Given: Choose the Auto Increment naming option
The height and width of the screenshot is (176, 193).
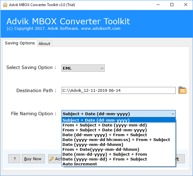Looking at the screenshot, I should [x=118, y=164].
